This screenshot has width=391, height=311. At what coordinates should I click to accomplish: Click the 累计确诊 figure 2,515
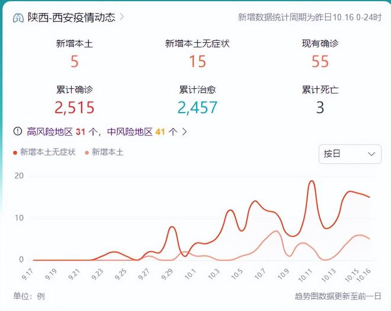[75, 107]
